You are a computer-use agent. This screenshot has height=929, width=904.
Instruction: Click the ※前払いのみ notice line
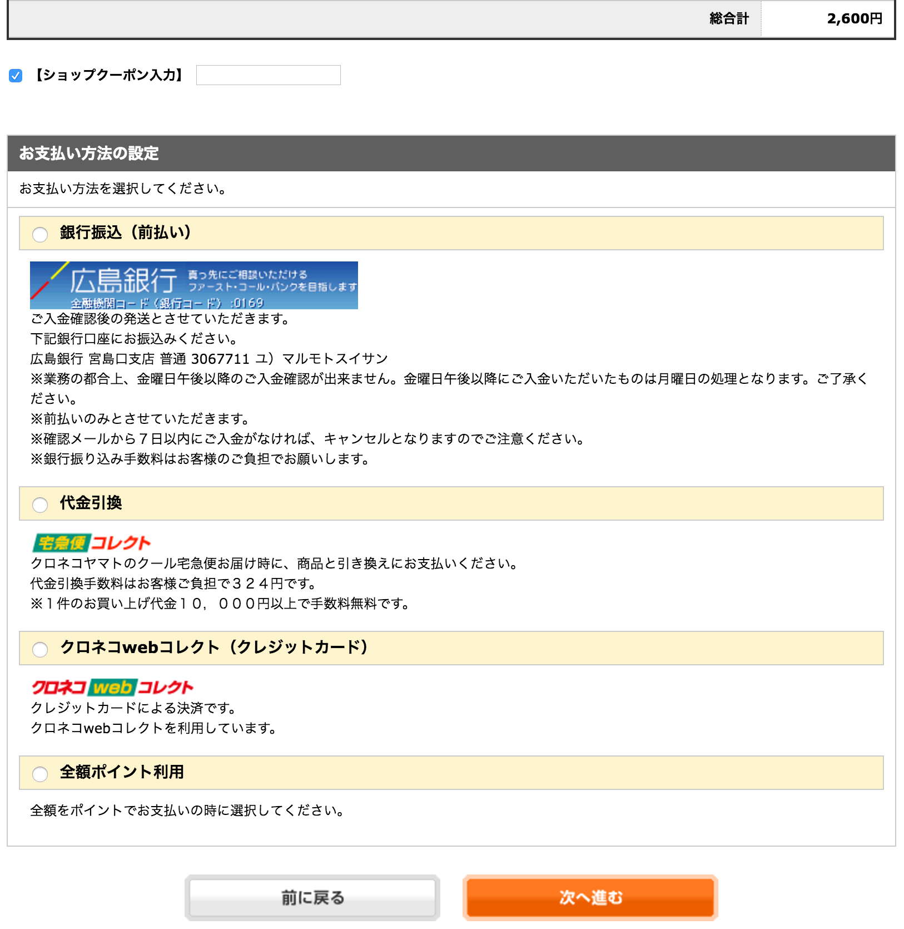(x=141, y=419)
